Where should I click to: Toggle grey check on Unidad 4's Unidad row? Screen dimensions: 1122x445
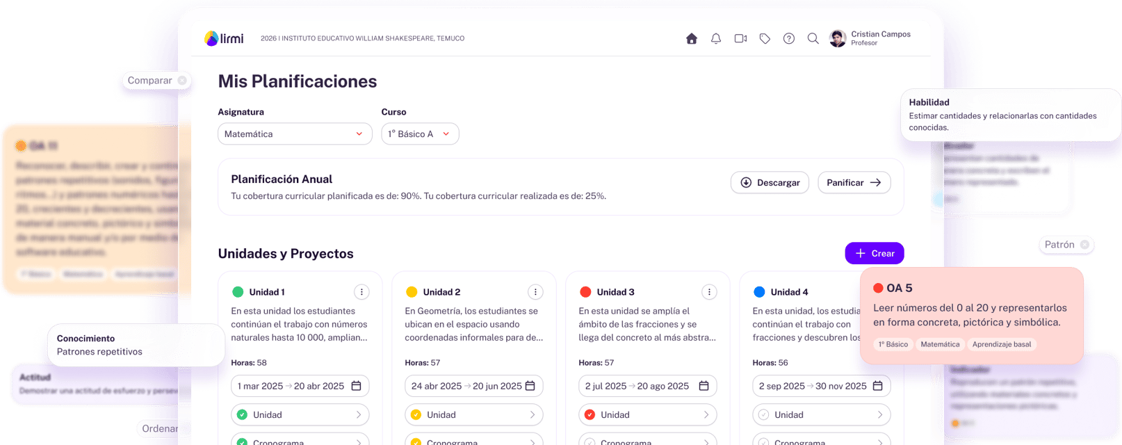click(763, 415)
